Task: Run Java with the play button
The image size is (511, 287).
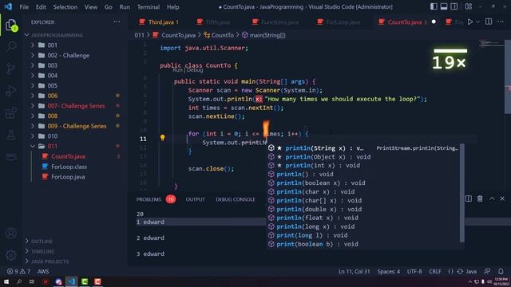Action: (x=470, y=22)
